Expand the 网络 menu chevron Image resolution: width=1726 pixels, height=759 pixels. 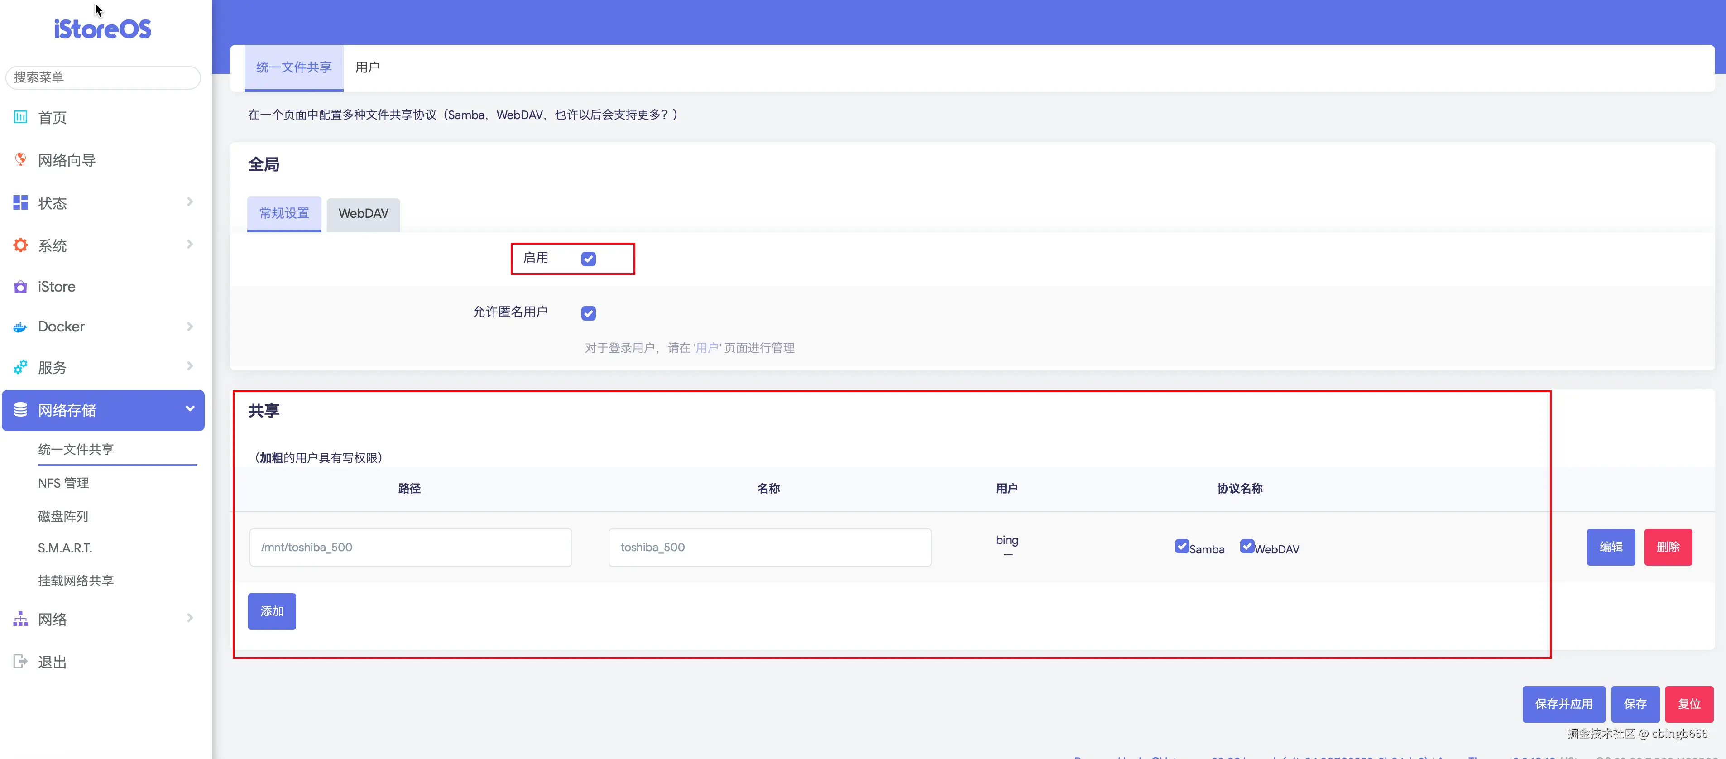pos(190,618)
